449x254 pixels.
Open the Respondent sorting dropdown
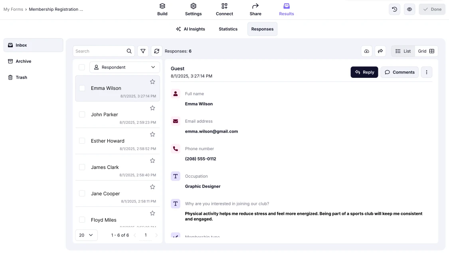click(125, 67)
